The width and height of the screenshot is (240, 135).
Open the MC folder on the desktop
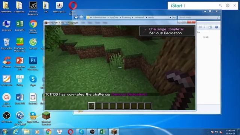click(46, 7)
